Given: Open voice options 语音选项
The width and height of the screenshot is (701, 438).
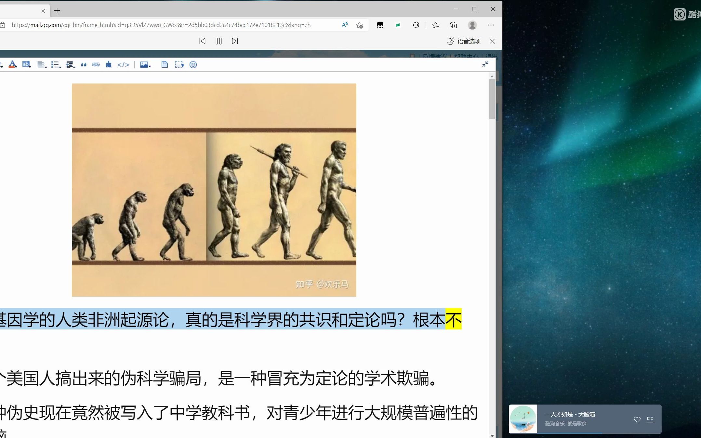Looking at the screenshot, I should (464, 41).
